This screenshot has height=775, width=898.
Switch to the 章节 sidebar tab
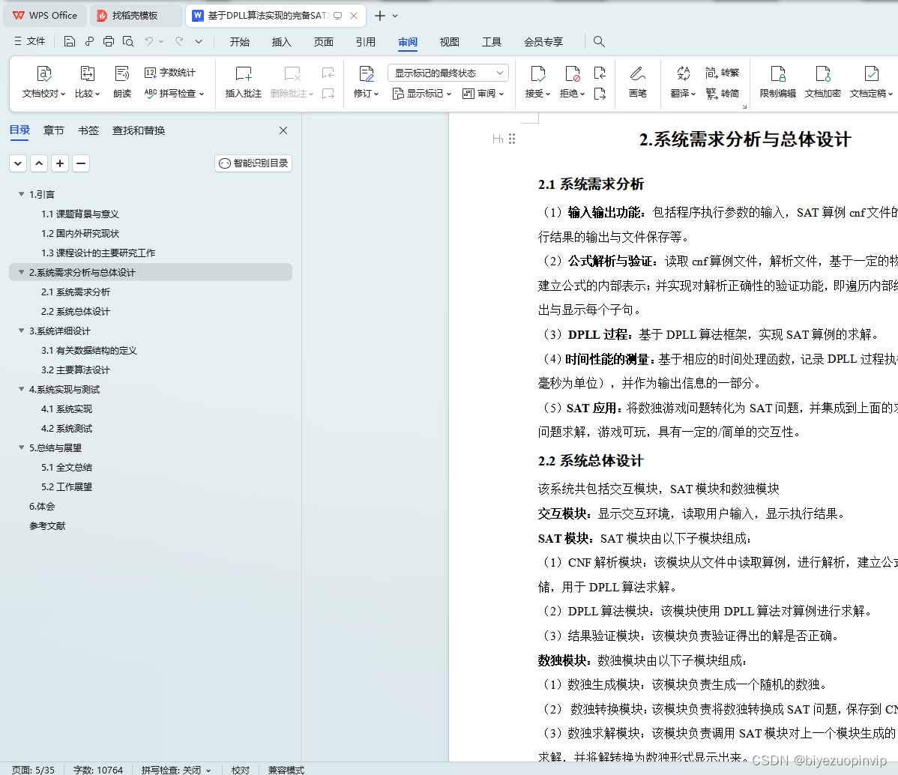pyautogui.click(x=53, y=130)
